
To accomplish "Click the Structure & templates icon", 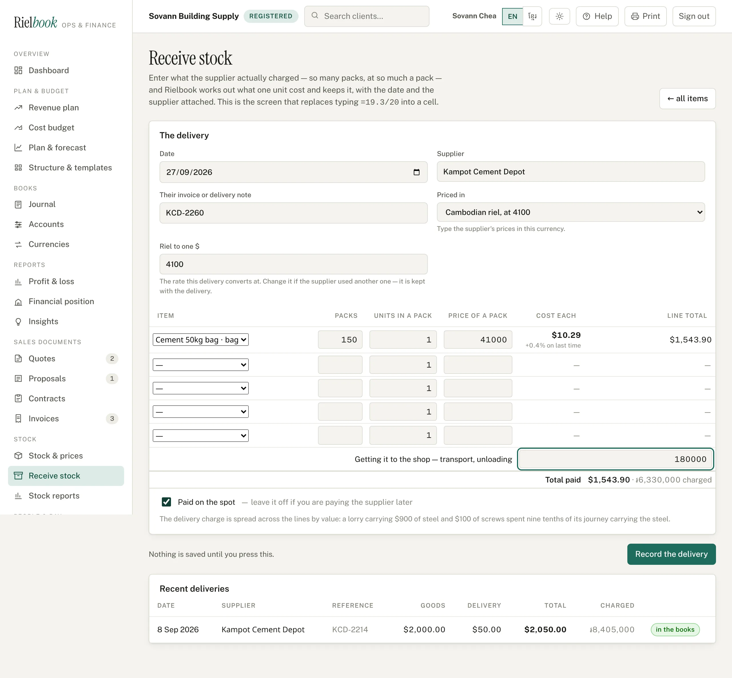I will click(18, 168).
